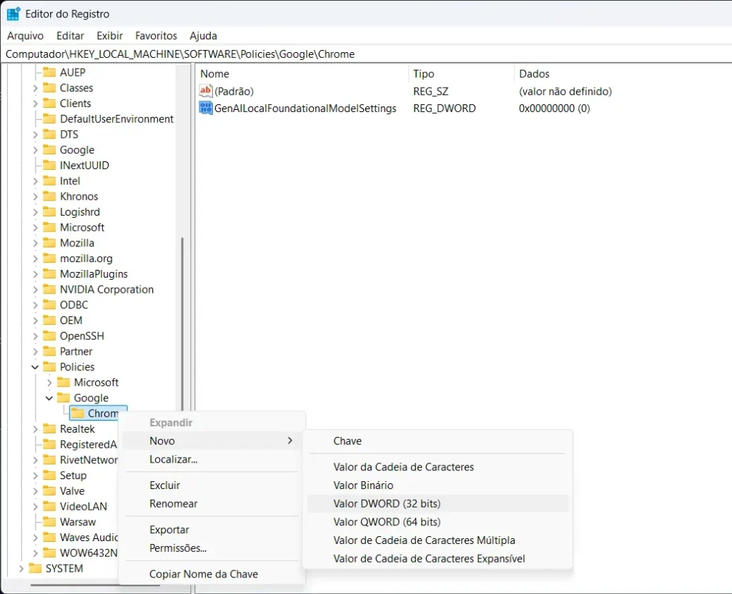Click the Khronos folder icon
732x594 pixels.
click(x=49, y=196)
